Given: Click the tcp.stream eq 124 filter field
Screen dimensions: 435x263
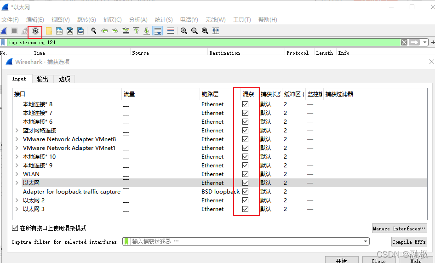Looking at the screenshot, I should coord(204,42).
